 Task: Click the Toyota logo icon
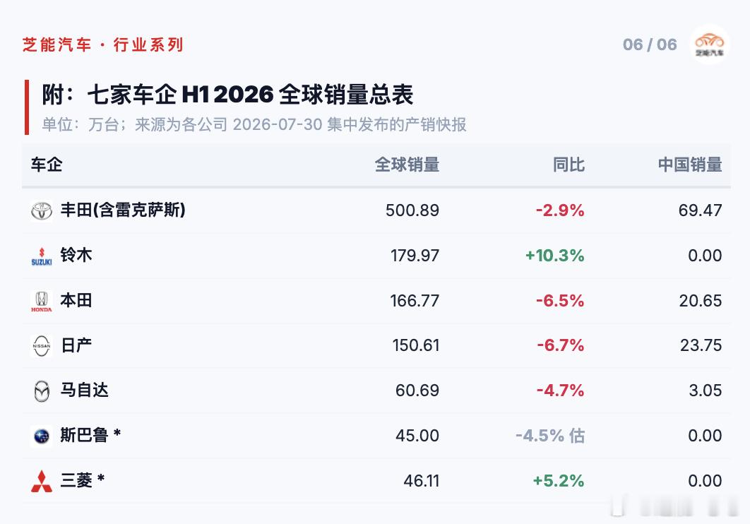click(x=42, y=211)
